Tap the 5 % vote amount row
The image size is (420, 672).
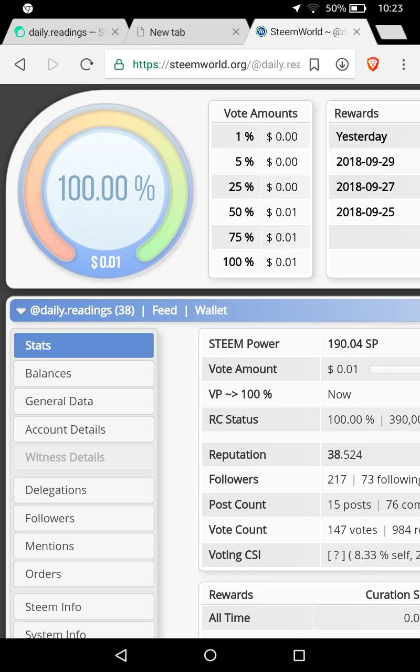click(260, 162)
